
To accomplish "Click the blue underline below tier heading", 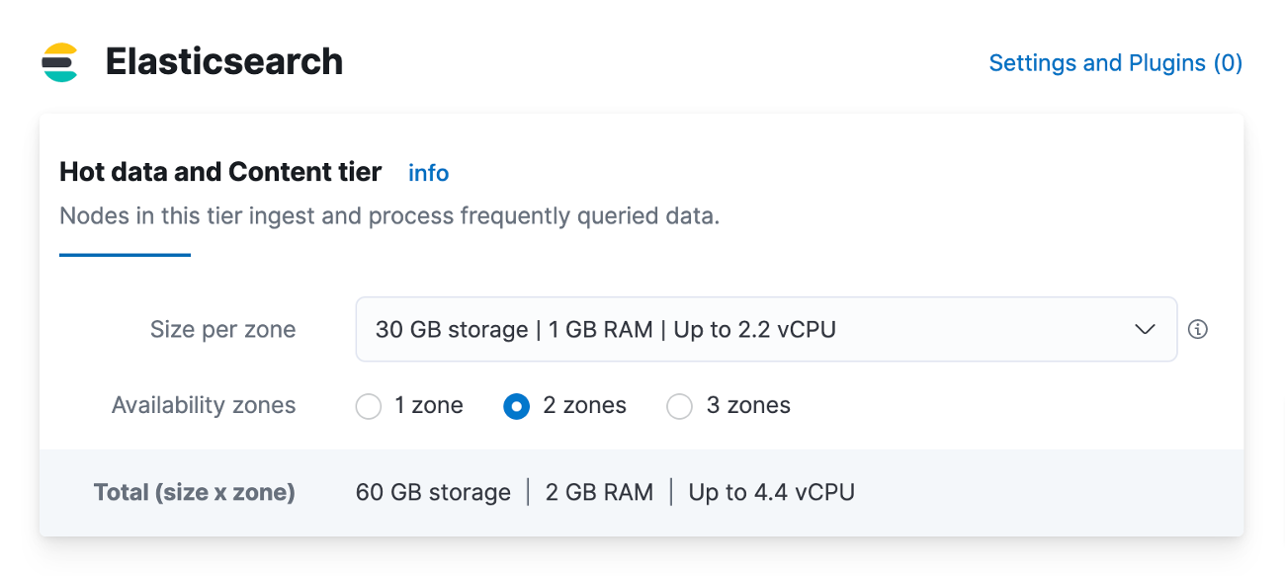I will [125, 255].
